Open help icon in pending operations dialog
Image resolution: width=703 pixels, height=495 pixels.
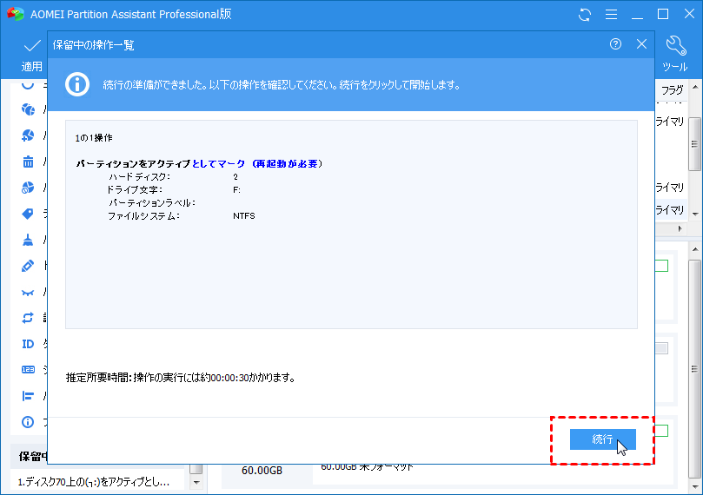coord(615,44)
